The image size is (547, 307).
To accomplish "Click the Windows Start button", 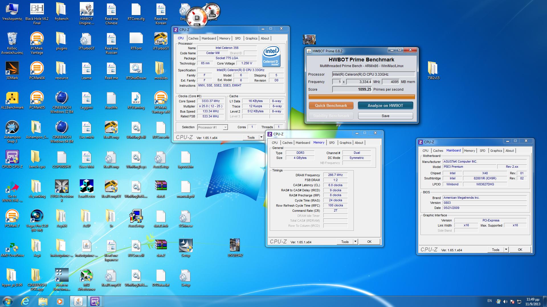I will point(7,301).
